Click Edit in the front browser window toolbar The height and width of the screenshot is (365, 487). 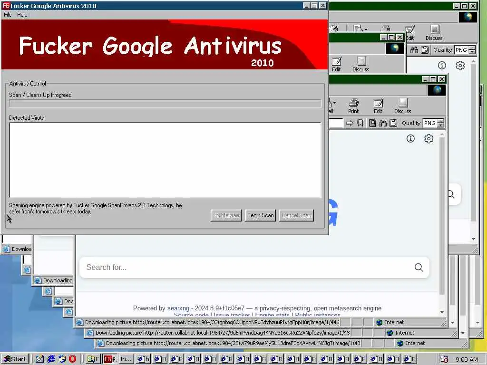click(x=378, y=106)
